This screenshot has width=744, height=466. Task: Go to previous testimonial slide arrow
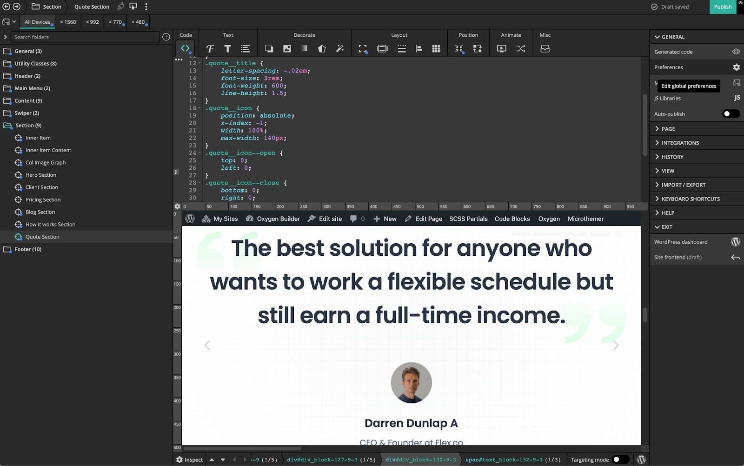[207, 345]
